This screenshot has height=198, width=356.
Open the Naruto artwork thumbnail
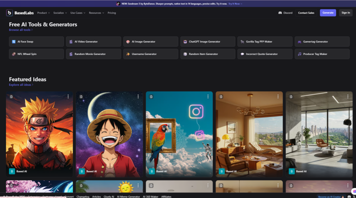point(39,134)
